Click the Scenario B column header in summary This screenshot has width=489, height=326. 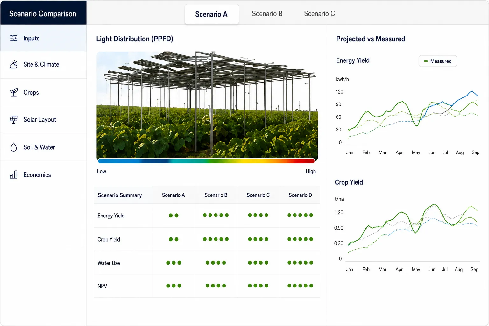click(216, 195)
